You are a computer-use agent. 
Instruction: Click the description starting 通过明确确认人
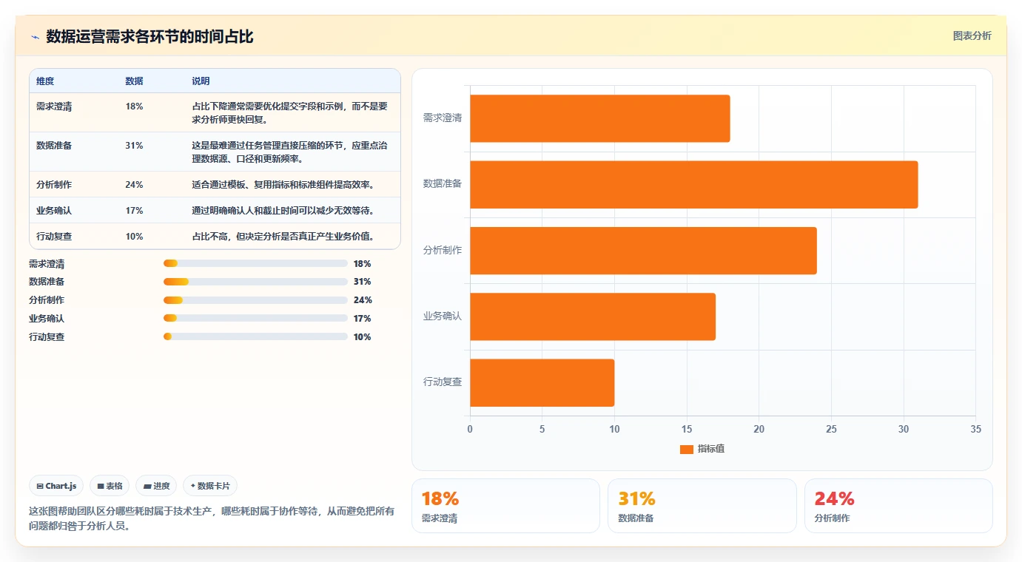tap(283, 211)
